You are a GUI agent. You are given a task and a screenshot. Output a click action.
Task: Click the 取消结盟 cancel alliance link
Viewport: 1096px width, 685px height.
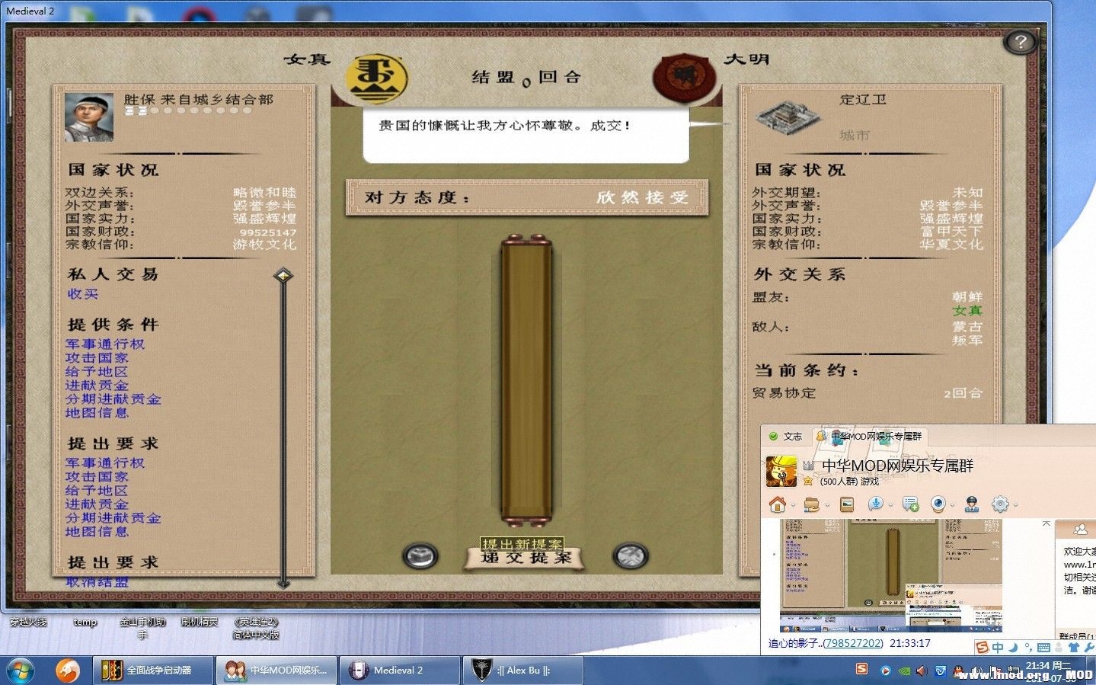pyautogui.click(x=96, y=581)
